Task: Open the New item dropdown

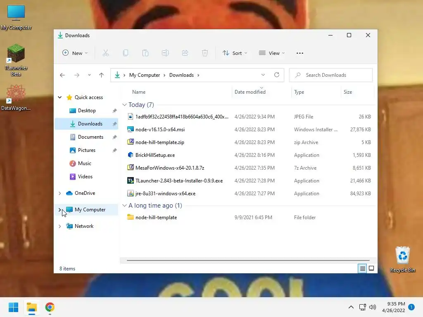Action: (x=75, y=53)
